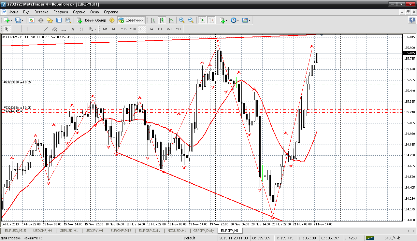The width and height of the screenshot is (417, 241).
Task: Select the Crosshair tool
Action: [16, 29]
